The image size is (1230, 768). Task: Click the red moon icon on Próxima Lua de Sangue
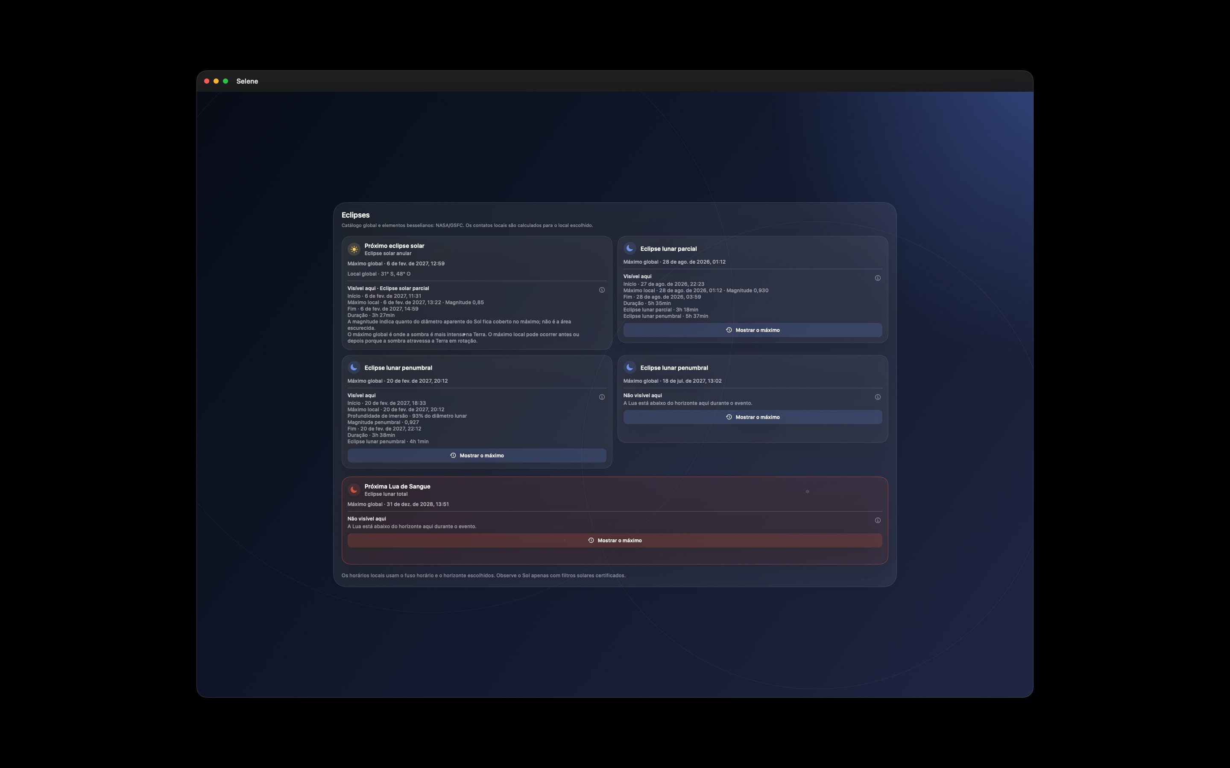[x=354, y=490]
